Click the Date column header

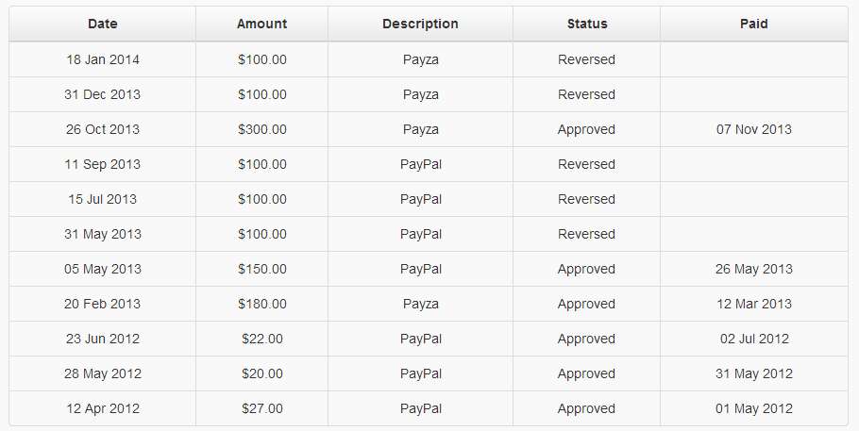103,24
